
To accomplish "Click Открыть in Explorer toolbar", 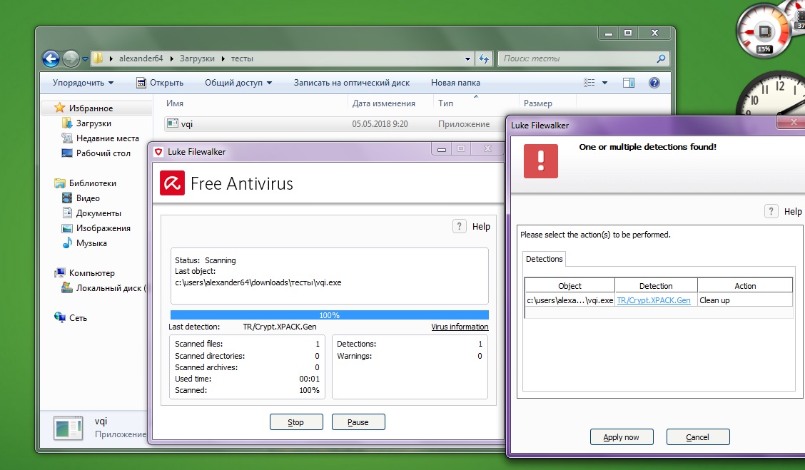I will (160, 83).
